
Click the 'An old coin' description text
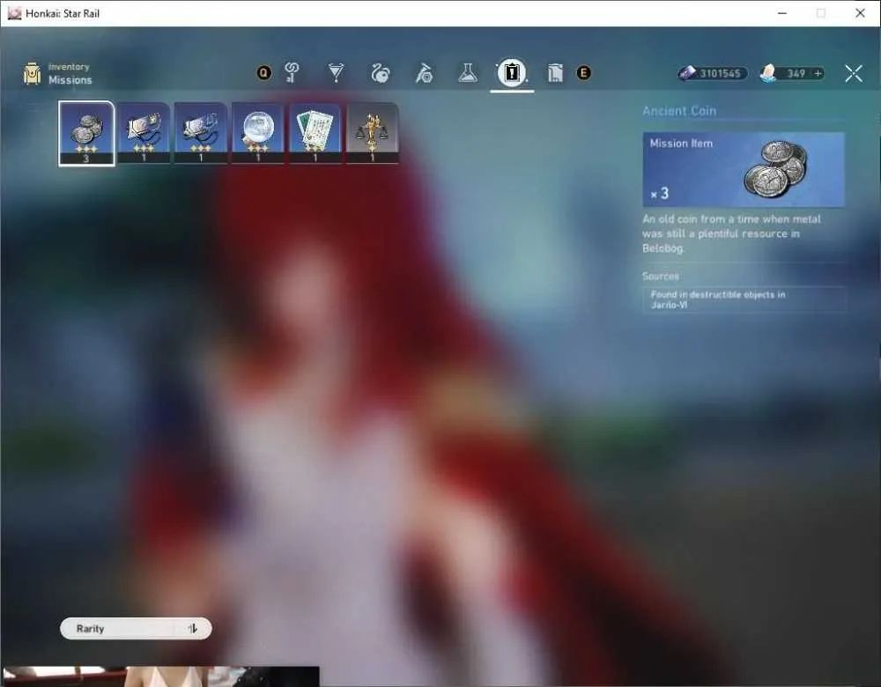tap(731, 233)
